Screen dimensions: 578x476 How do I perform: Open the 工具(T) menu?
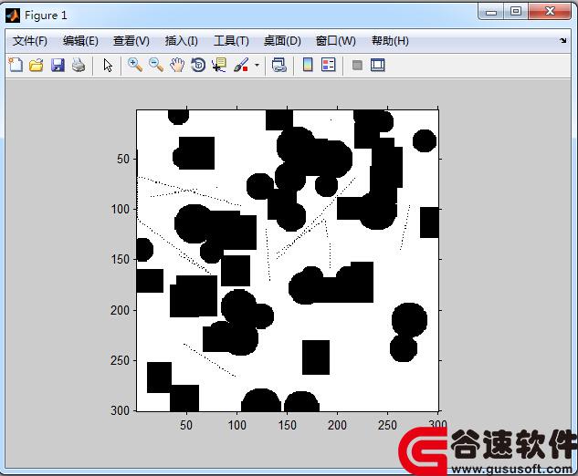coord(231,40)
